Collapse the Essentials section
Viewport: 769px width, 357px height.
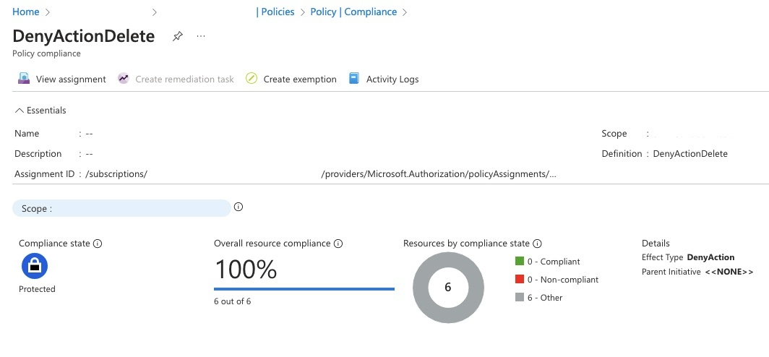tap(40, 111)
